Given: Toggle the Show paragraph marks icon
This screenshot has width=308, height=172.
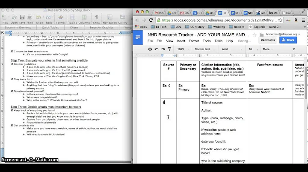Looking at the screenshot, I should 96,17.
